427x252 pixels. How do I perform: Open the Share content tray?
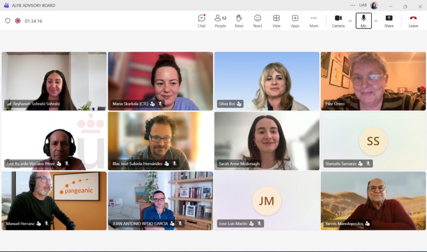point(389,20)
